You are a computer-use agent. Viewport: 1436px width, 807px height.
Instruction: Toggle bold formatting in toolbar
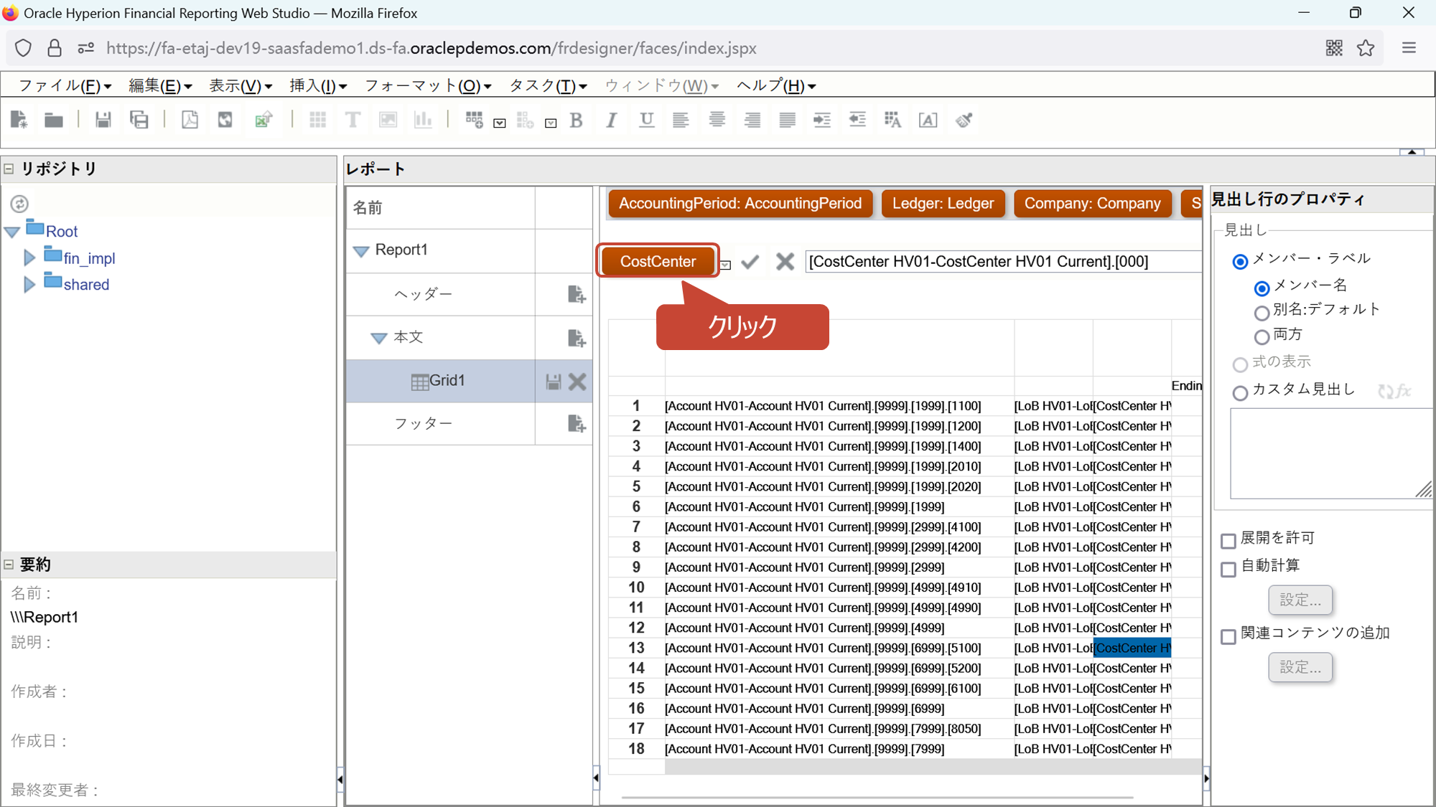(576, 121)
